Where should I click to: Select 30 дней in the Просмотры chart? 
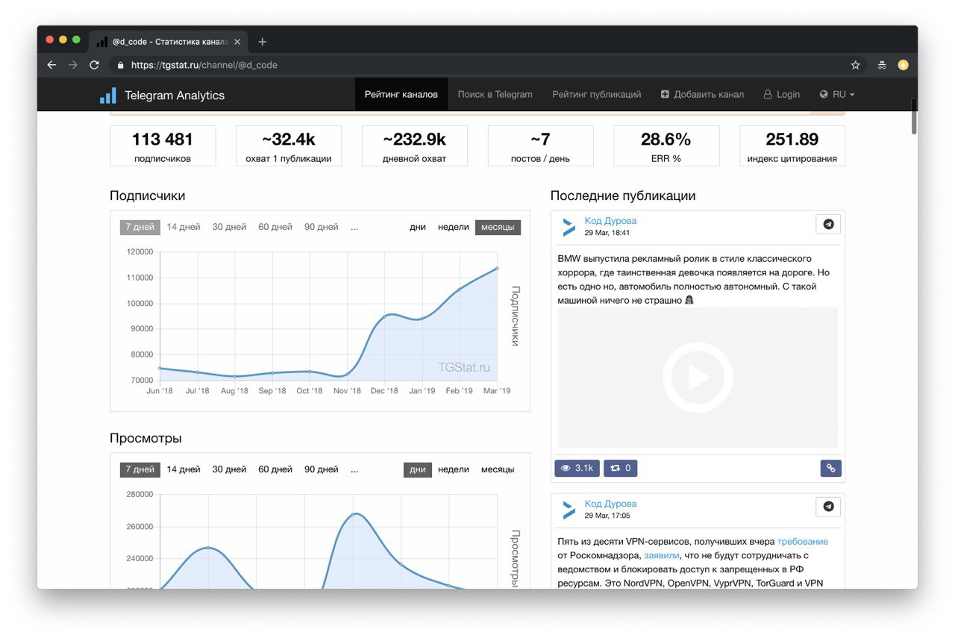point(229,469)
